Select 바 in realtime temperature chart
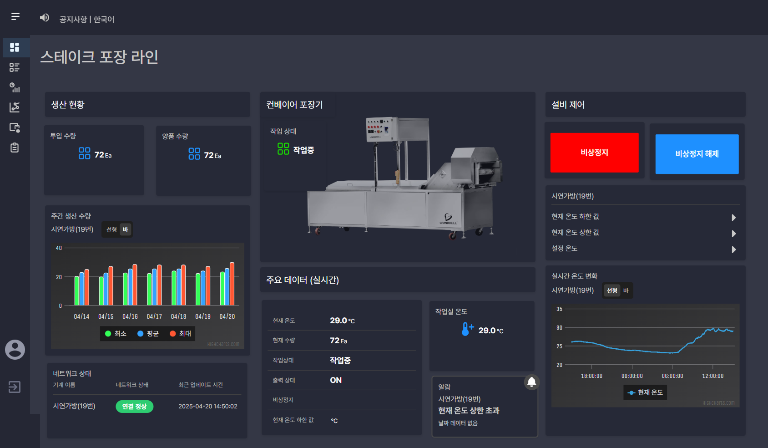 [626, 290]
